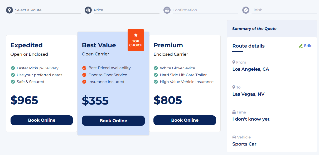Click the Select a Route pin icon
This screenshot has height=155, width=319.
(x=9, y=10)
